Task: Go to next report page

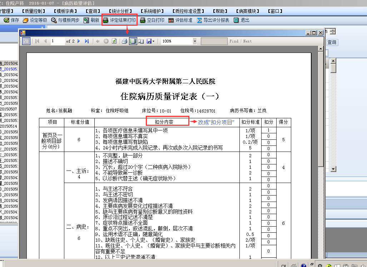Action: pos(79,41)
